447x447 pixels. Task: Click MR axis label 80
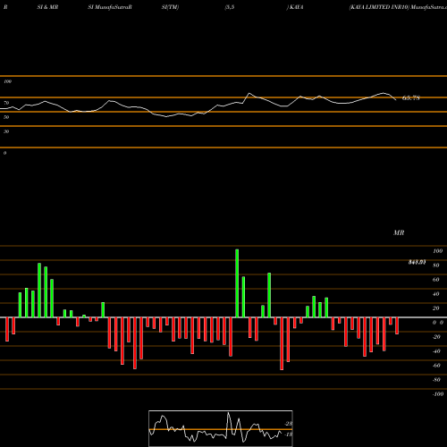coord(436,266)
